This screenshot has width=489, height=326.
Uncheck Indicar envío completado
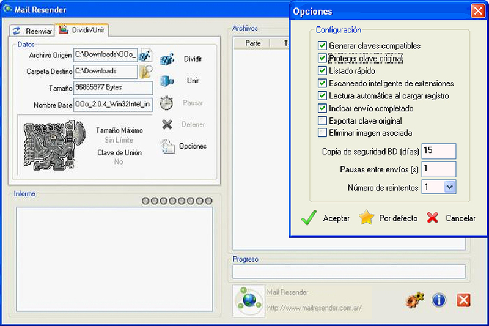point(322,108)
